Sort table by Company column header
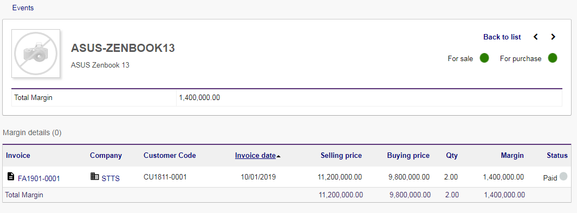 point(106,155)
